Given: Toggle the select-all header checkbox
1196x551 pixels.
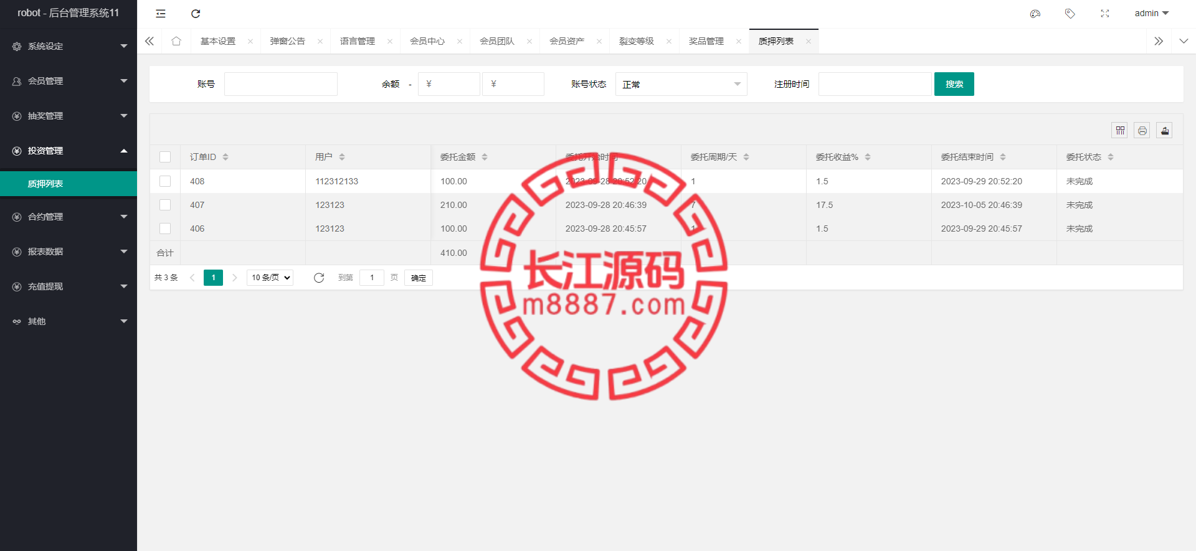Looking at the screenshot, I should (x=165, y=157).
